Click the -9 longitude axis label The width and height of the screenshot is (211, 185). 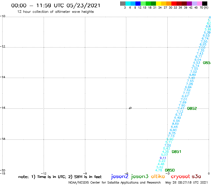coord(85,173)
